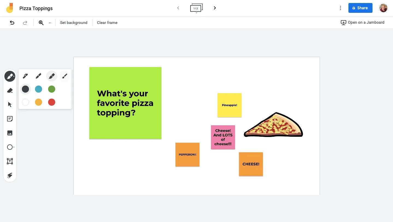393x222 pixels.
Task: Switch to the Marker pen type
Action: [x=39, y=76]
